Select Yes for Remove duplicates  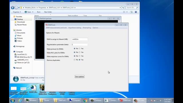79,60
